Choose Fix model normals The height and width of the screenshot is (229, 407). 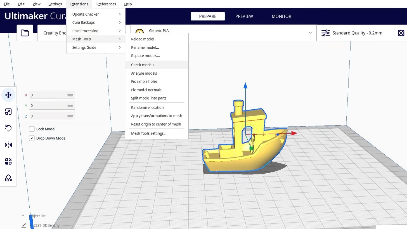click(x=157, y=90)
